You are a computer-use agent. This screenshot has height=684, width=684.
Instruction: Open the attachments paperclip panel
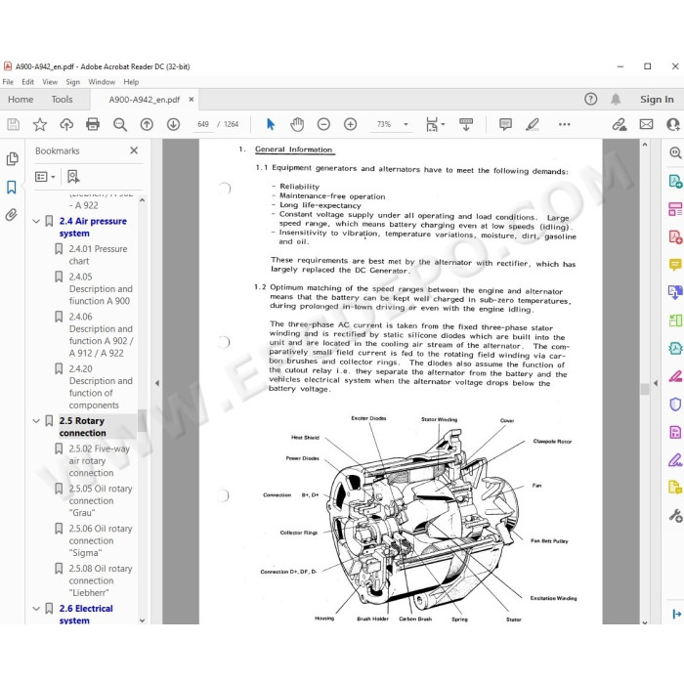coord(12,215)
